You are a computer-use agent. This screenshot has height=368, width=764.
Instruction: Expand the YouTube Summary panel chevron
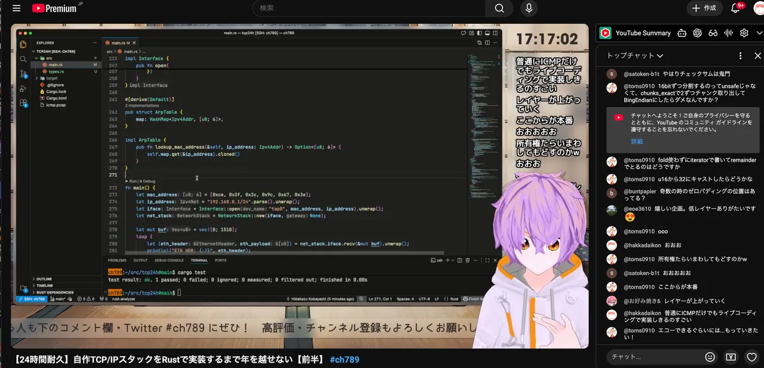[758, 33]
